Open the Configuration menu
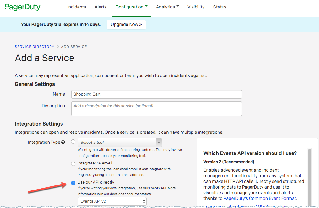 [132, 7]
